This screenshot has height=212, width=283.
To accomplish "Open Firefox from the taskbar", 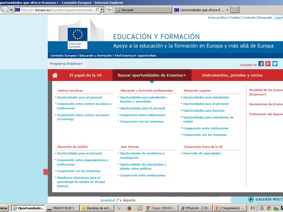I will click(129, 208).
